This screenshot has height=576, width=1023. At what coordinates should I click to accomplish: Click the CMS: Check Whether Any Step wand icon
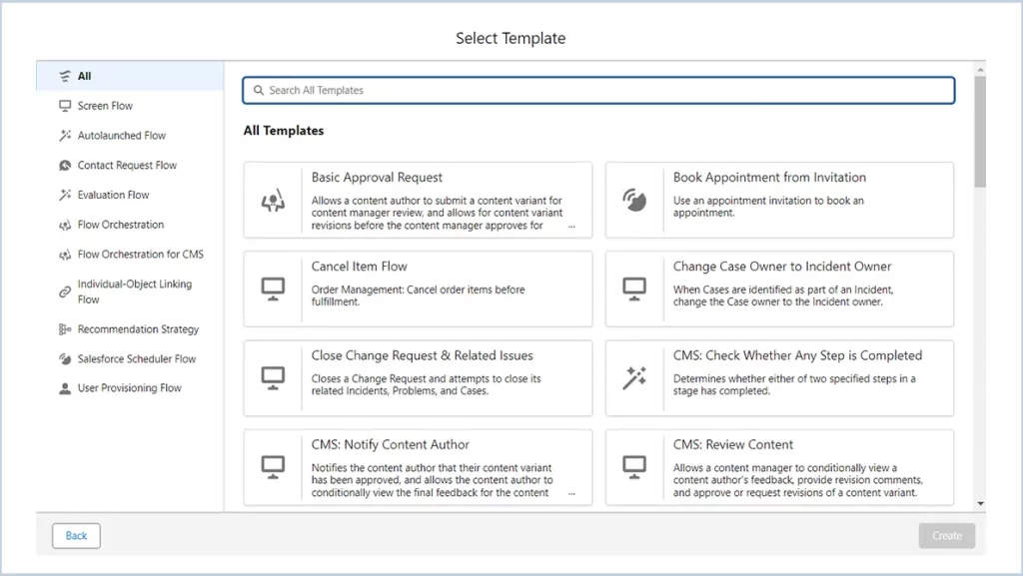pos(634,378)
